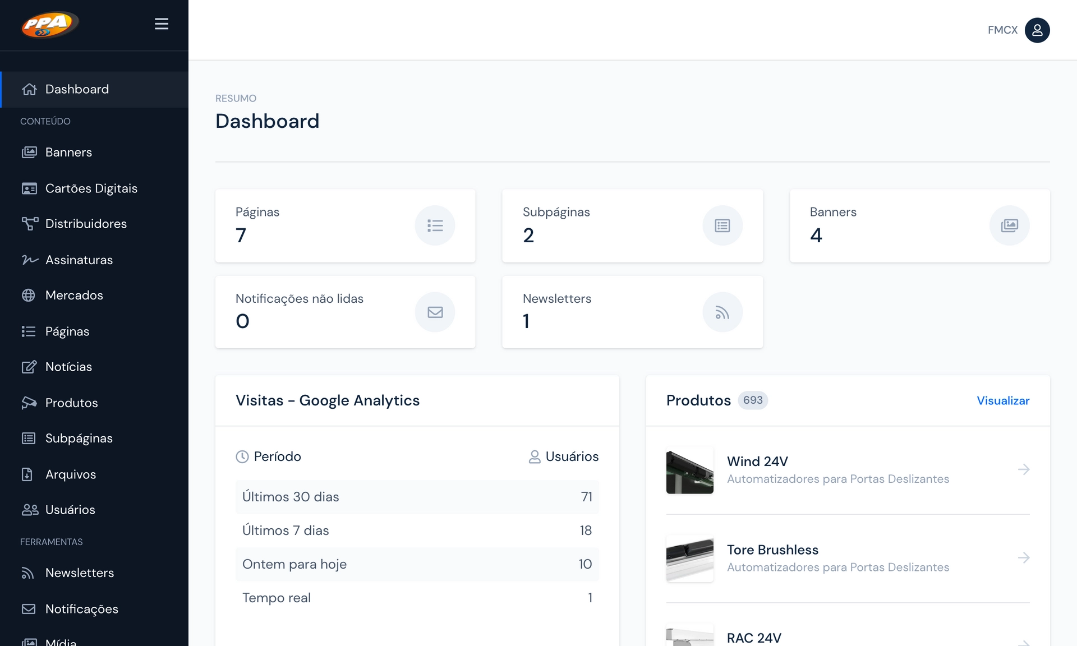Click the Wind 24V product thumbnail

pyautogui.click(x=689, y=470)
